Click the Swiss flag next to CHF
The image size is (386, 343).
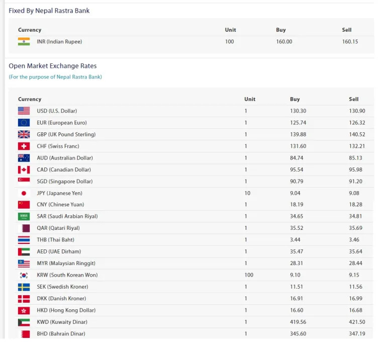[24, 146]
